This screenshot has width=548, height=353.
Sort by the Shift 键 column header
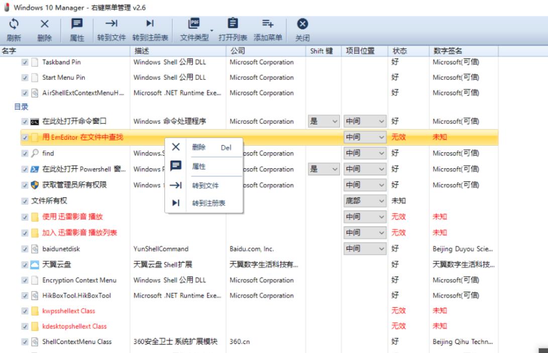click(323, 51)
